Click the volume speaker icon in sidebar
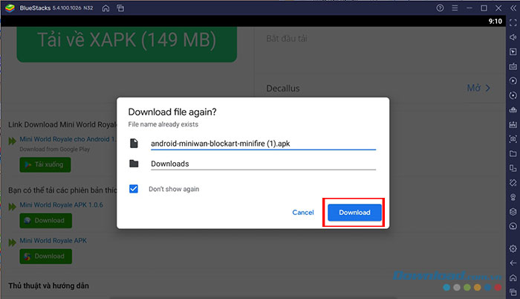Image resolution: width=520 pixels, height=299 pixels. [x=513, y=37]
